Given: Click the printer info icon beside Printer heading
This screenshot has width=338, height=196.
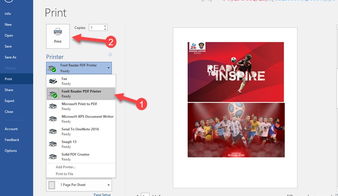Looking at the screenshot, I should [110, 55].
